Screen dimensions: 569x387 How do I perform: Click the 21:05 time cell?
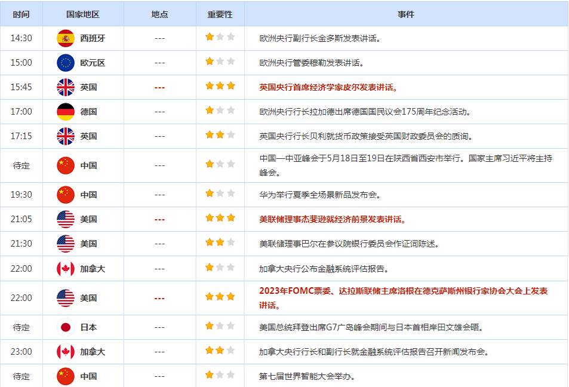click(21, 219)
